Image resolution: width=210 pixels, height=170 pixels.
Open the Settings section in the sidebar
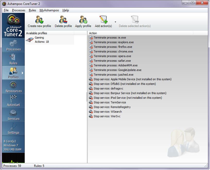coord(13,129)
